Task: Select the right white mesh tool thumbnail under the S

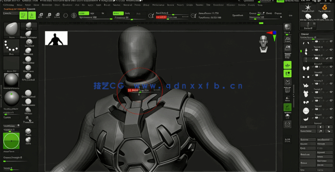Action: pos(325,17)
